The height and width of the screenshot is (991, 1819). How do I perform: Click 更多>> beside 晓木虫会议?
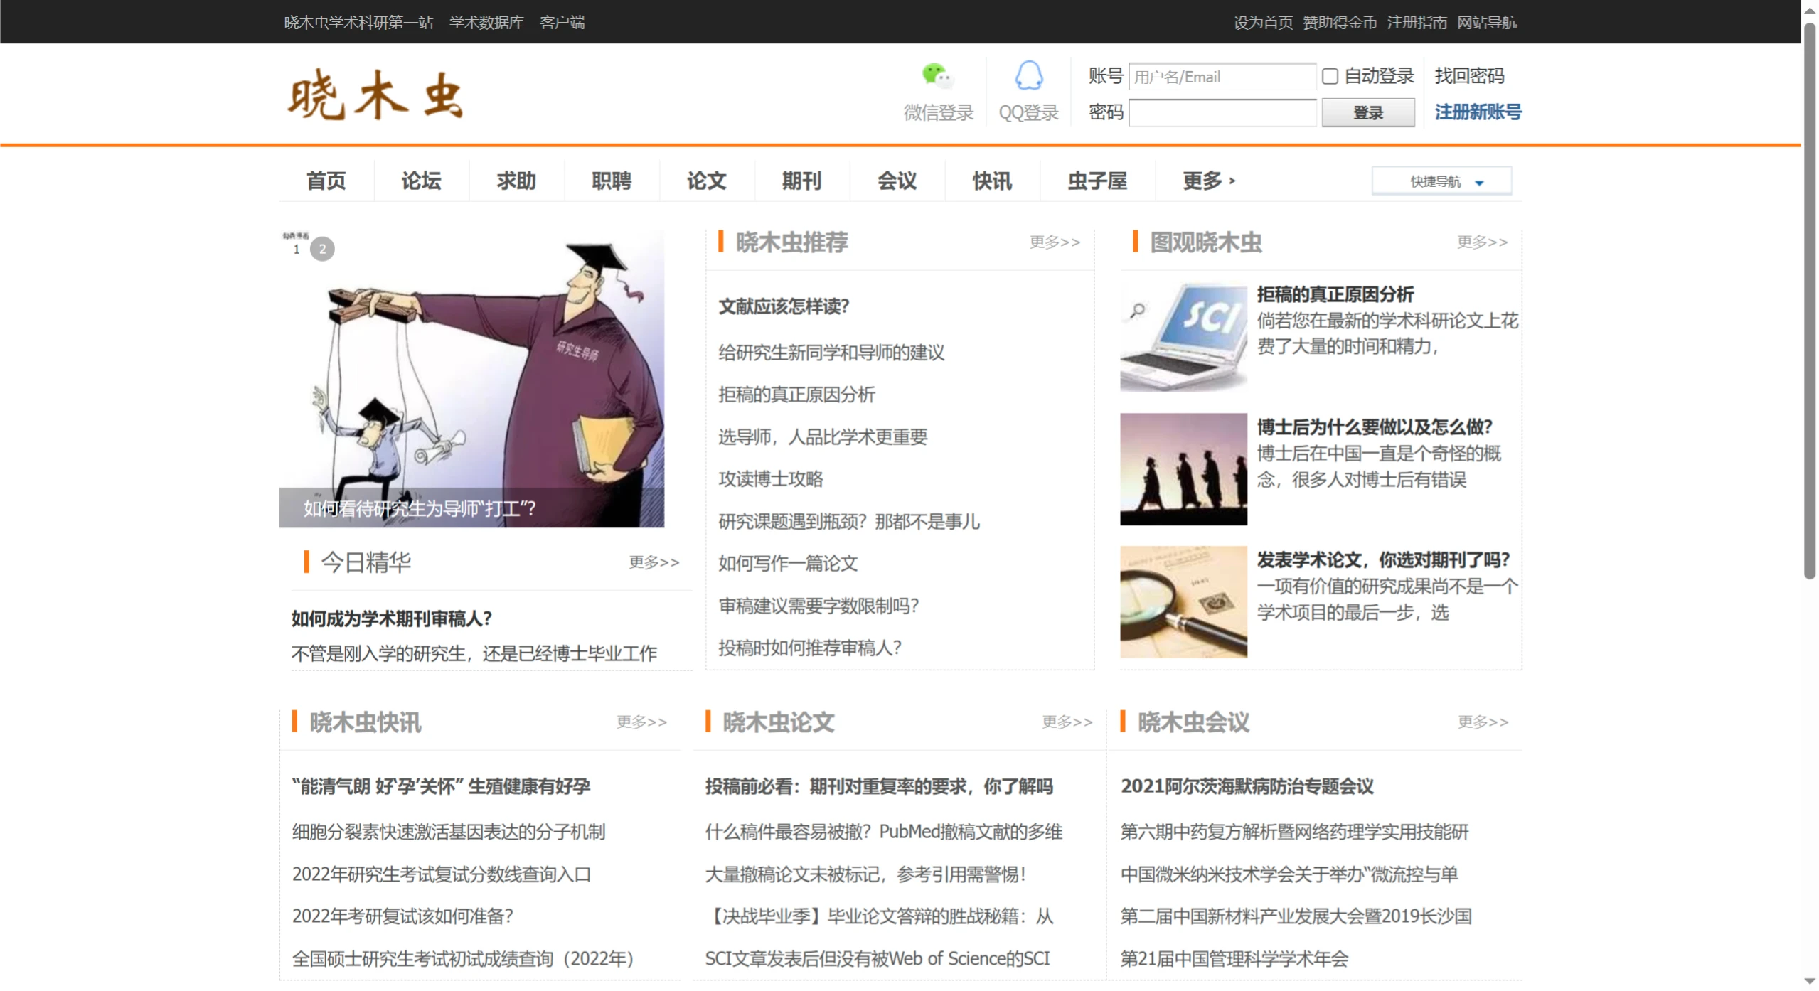point(1483,722)
